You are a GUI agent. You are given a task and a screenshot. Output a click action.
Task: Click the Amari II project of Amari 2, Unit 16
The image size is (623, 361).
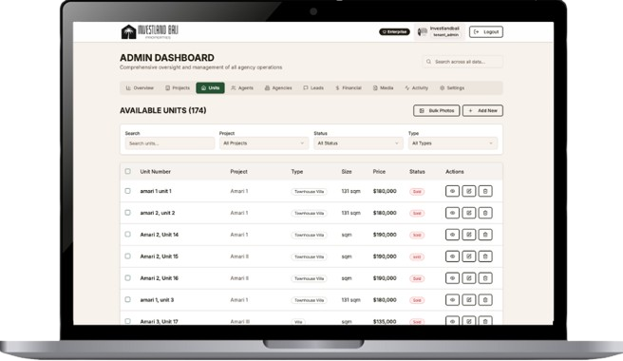[x=239, y=278]
